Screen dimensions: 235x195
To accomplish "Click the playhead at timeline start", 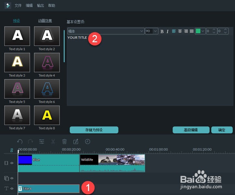I will tap(18, 151).
